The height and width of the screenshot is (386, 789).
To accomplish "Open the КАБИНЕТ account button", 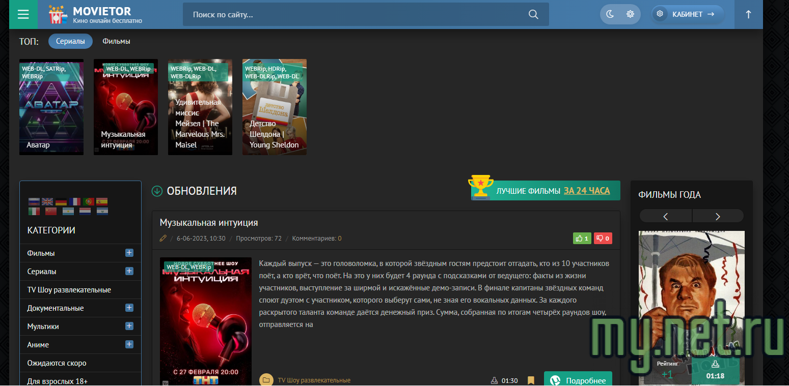I will [688, 14].
